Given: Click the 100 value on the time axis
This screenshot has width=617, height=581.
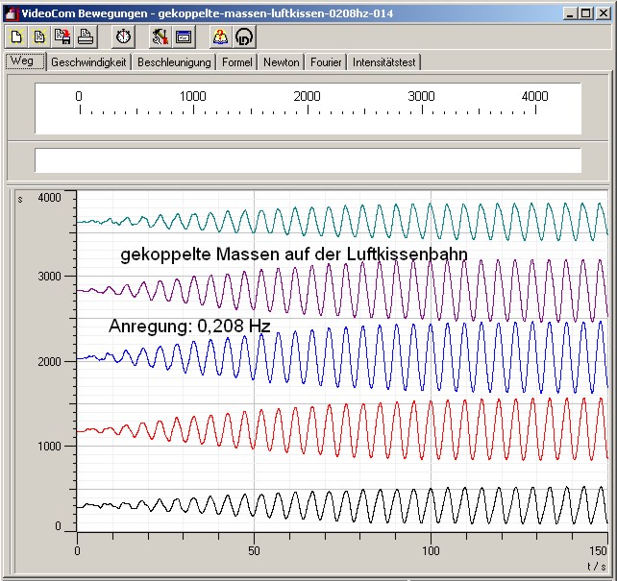Looking at the screenshot, I should pos(431,550).
